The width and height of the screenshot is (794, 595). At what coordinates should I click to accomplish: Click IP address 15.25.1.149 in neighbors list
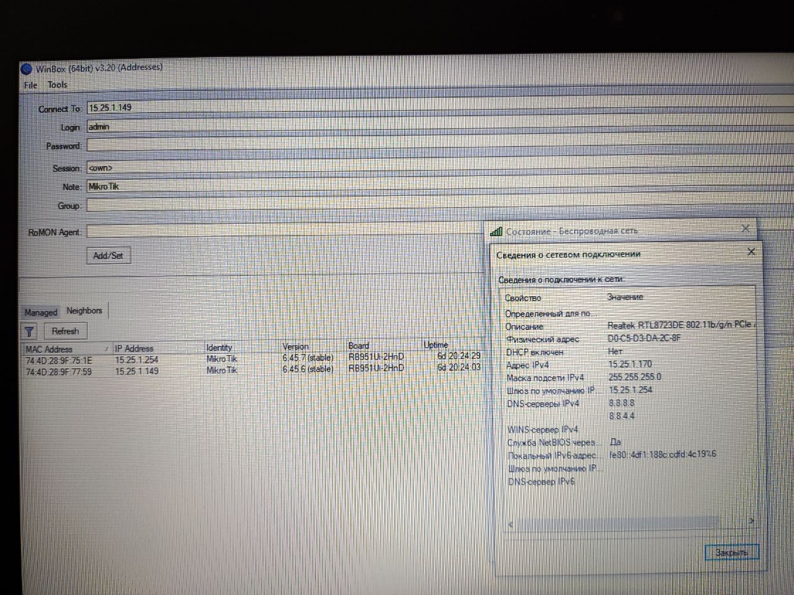136,371
